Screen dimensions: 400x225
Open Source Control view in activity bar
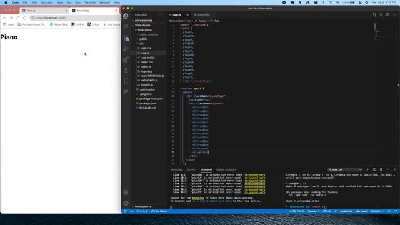point(126,38)
